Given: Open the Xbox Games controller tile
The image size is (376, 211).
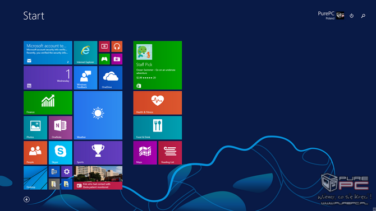Looking at the screenshot, I should (x=104, y=59).
